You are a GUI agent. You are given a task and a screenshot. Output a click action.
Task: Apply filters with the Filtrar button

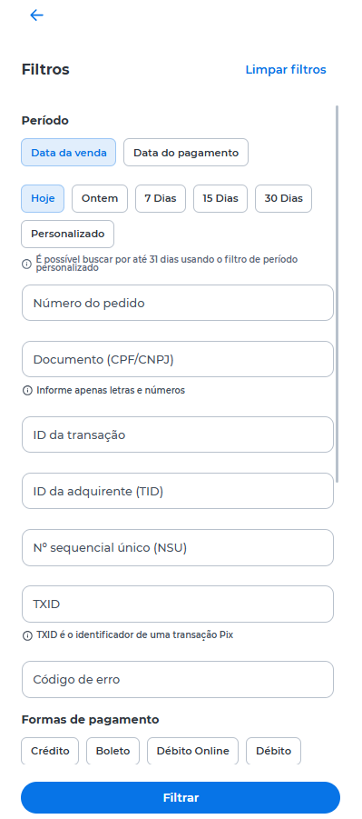coord(181,797)
